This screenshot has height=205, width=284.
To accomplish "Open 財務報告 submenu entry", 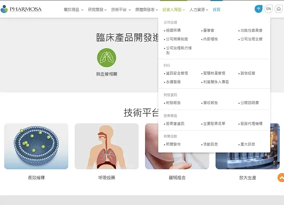I will (173, 103).
